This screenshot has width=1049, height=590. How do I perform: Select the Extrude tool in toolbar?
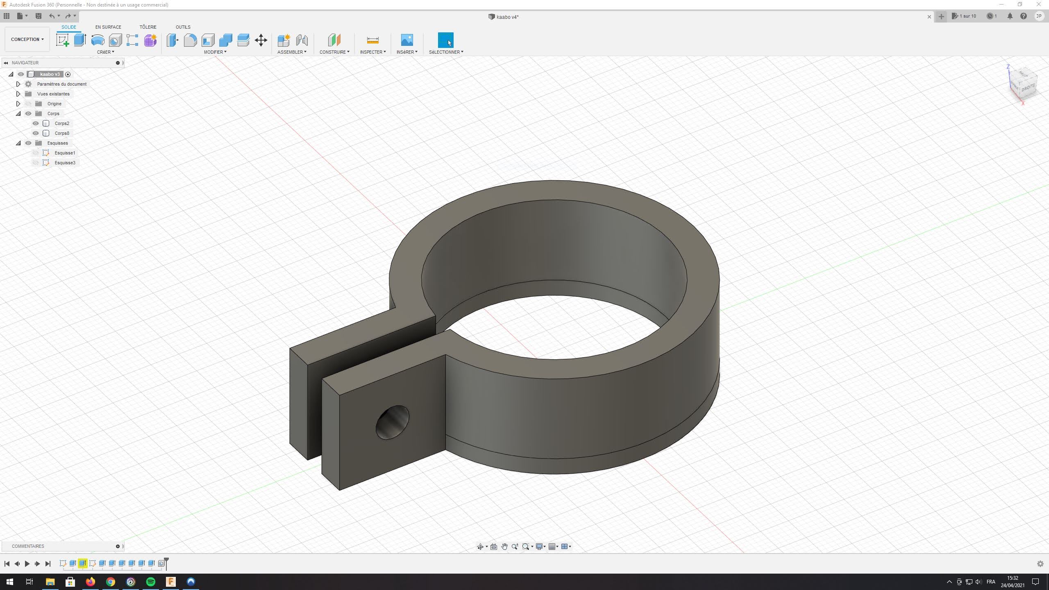click(x=80, y=40)
